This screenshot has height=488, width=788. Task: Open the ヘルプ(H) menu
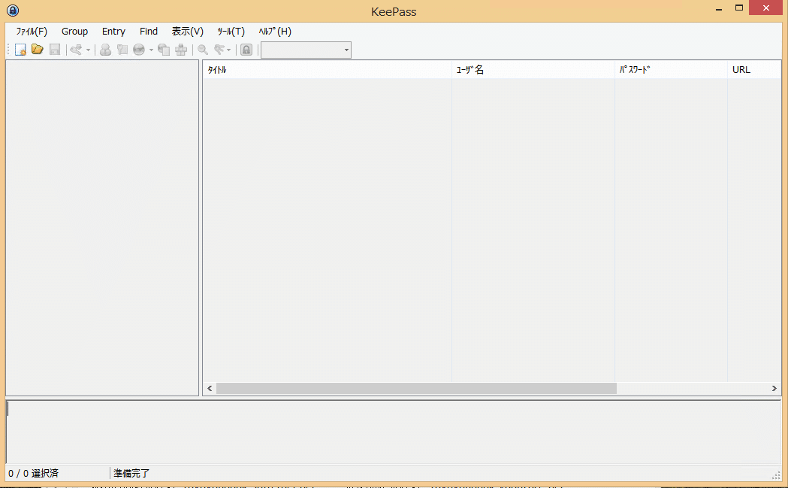tap(275, 31)
